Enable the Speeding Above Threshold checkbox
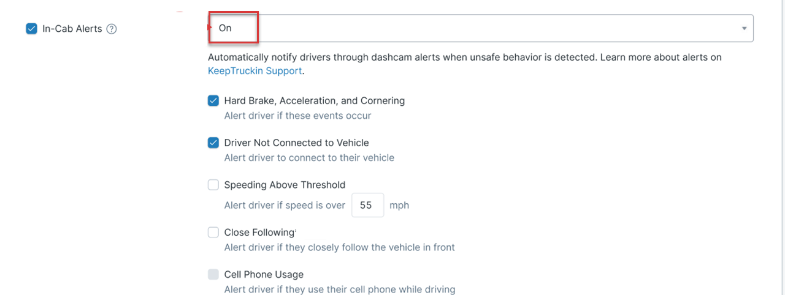Image resolution: width=785 pixels, height=295 pixels. click(x=213, y=185)
